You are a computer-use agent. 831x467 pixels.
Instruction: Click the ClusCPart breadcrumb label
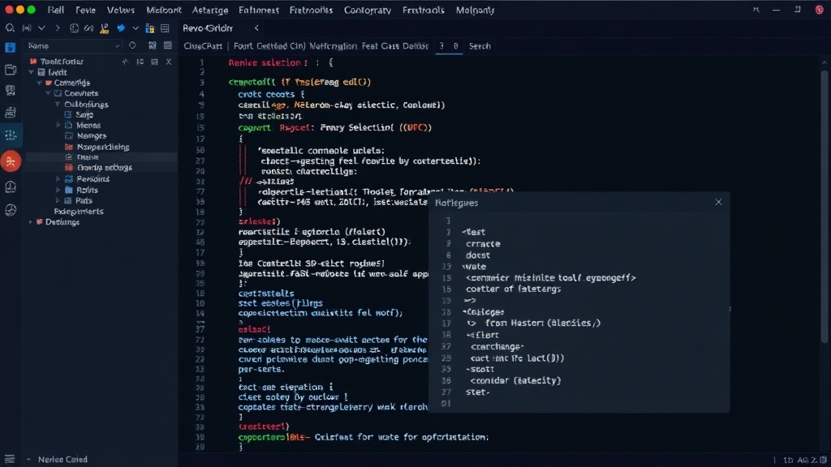[x=202, y=46]
